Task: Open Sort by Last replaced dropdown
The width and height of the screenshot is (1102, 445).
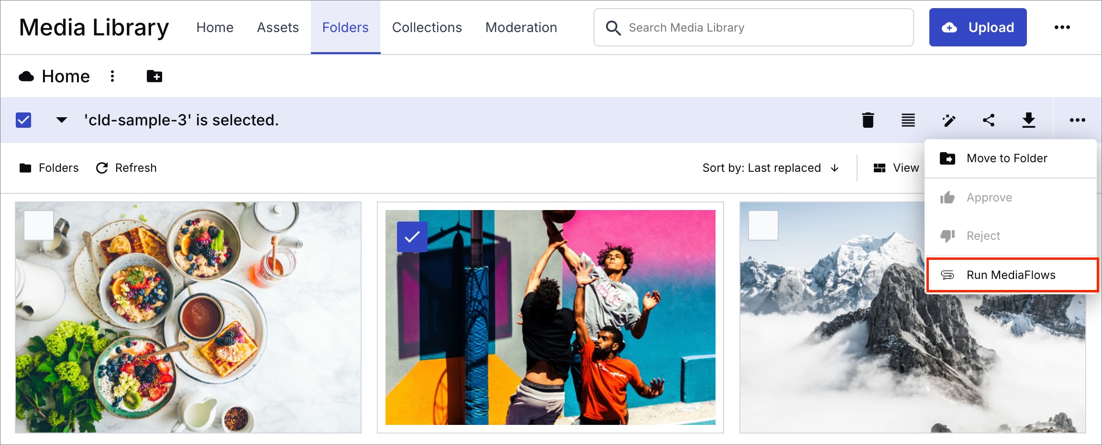Action: point(770,168)
